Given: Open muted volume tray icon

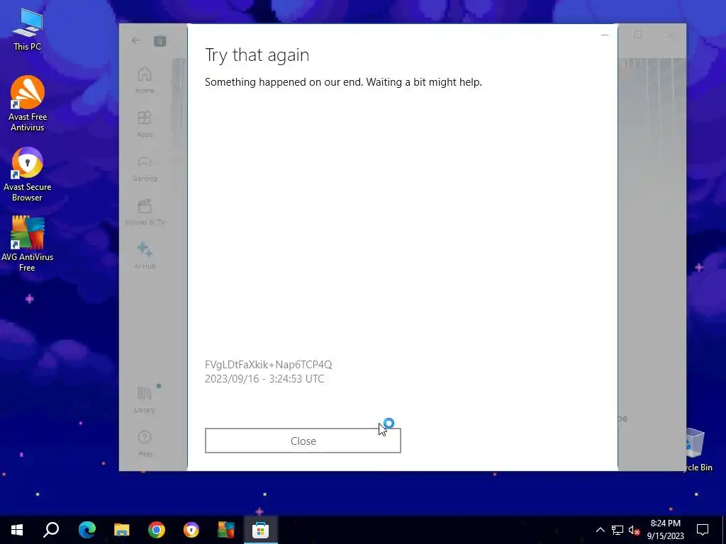Looking at the screenshot, I should [x=634, y=530].
